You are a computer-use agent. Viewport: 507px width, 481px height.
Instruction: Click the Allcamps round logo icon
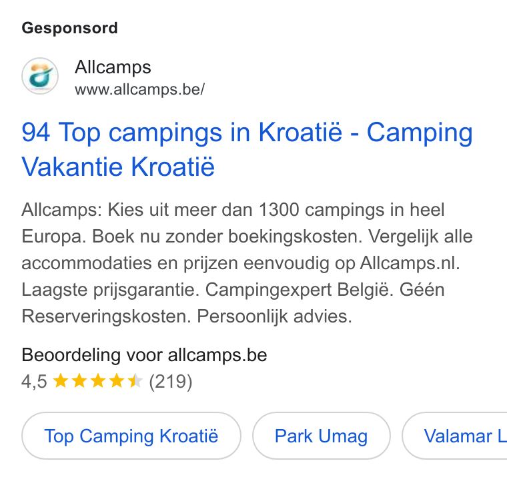[40, 76]
